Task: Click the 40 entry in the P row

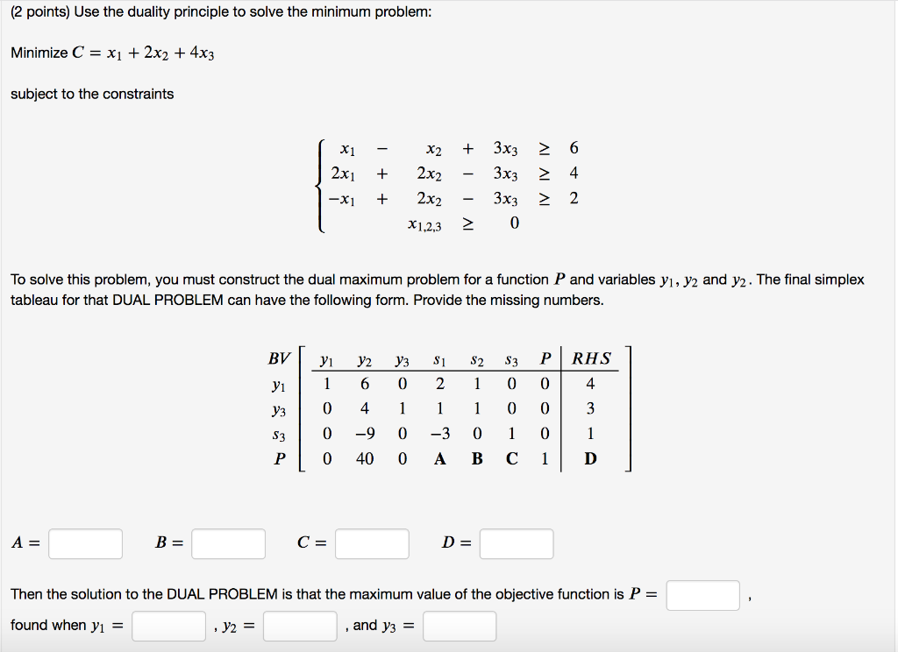Action: [x=365, y=457]
